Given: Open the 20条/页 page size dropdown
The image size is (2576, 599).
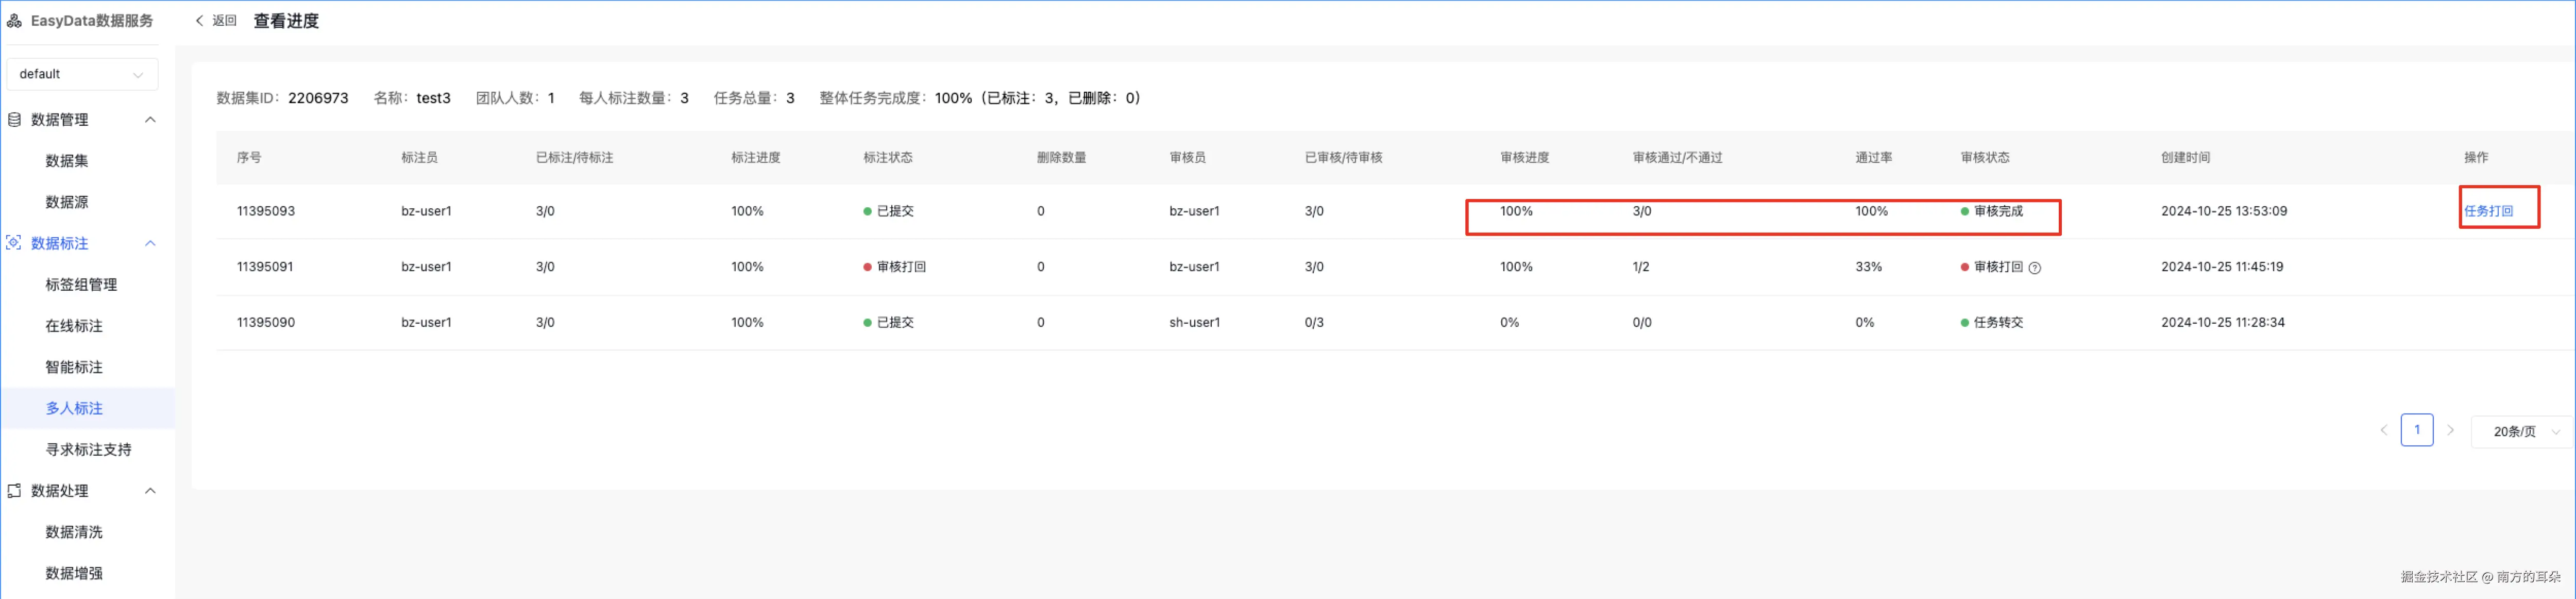Looking at the screenshot, I should pyautogui.click(x=2520, y=432).
